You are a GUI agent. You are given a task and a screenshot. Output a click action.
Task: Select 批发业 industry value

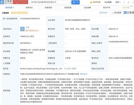point(23,58)
